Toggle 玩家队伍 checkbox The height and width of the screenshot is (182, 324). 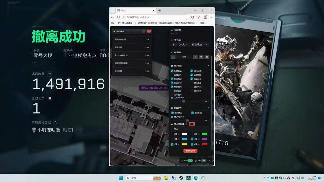[x=192, y=79]
